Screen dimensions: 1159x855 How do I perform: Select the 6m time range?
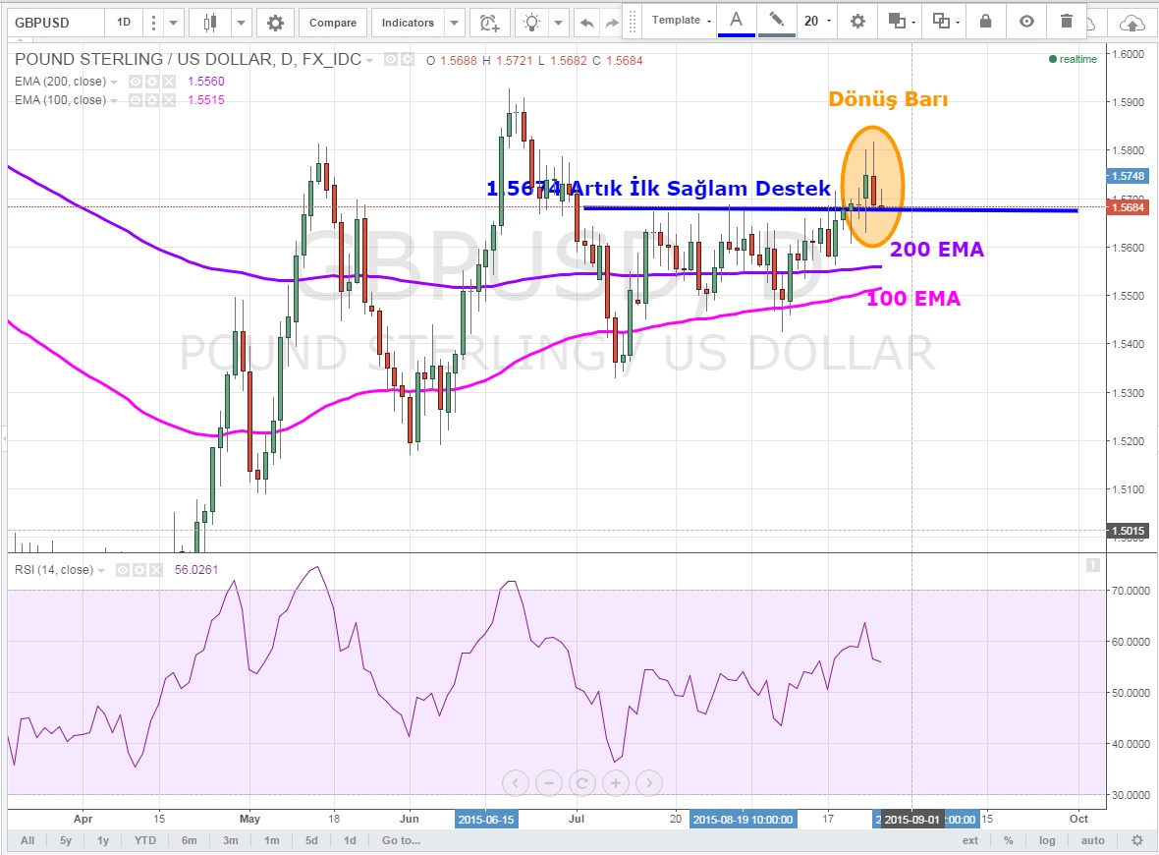coord(189,840)
